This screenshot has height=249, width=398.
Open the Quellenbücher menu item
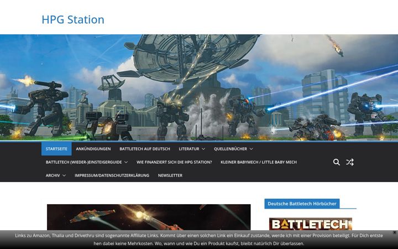tap(230, 149)
